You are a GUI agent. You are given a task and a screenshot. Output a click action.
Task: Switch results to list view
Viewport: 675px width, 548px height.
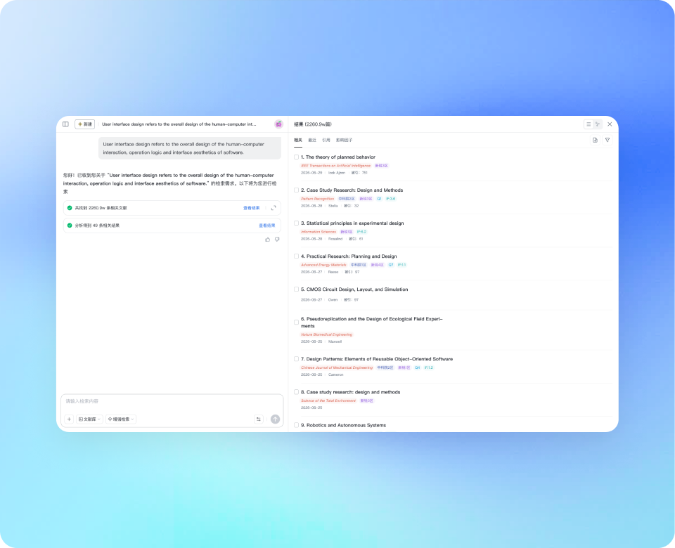tap(589, 124)
